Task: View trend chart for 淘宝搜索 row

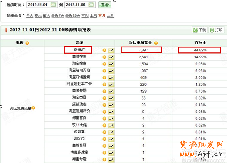Action: pyautogui.click(x=111, y=64)
